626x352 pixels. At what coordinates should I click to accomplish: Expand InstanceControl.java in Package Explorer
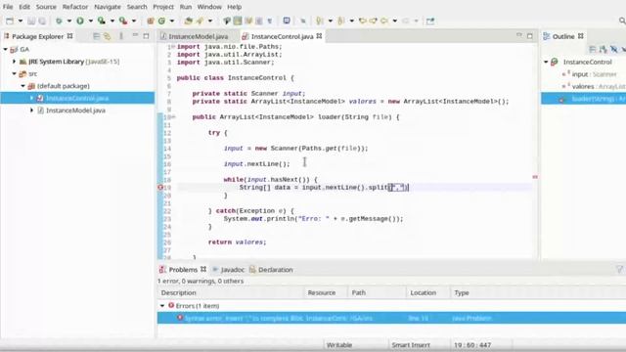click(32, 98)
